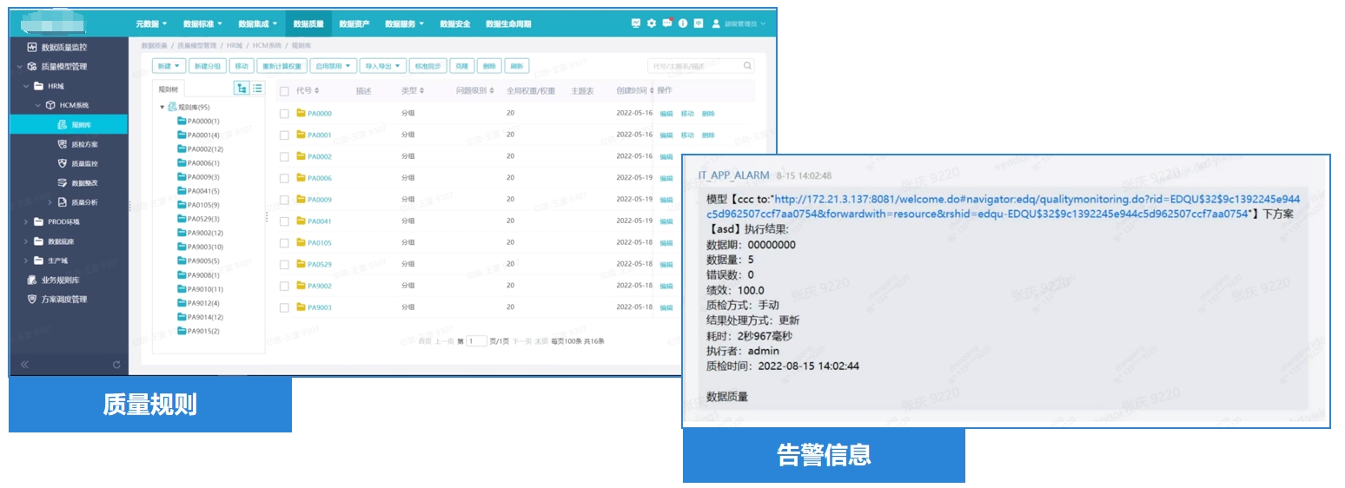Switch rule tree to list view icon

point(257,89)
